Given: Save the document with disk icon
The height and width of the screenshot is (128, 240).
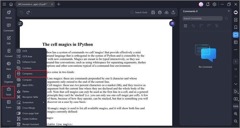Looking at the screenshot, I should (x=153, y=12).
